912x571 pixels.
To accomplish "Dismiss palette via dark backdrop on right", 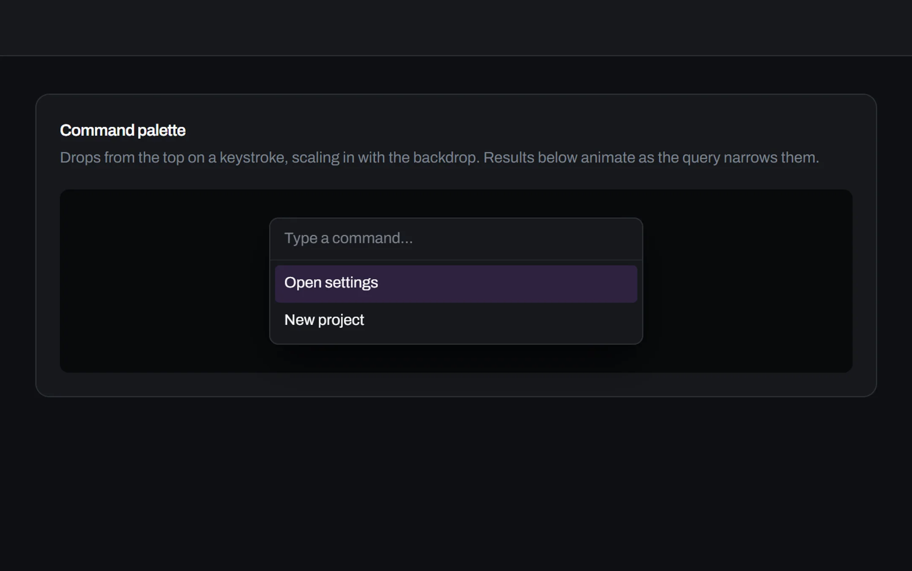I will tap(747, 281).
